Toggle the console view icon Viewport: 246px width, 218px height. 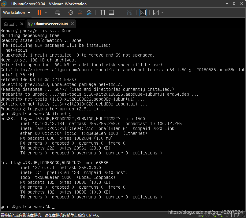(143, 13)
